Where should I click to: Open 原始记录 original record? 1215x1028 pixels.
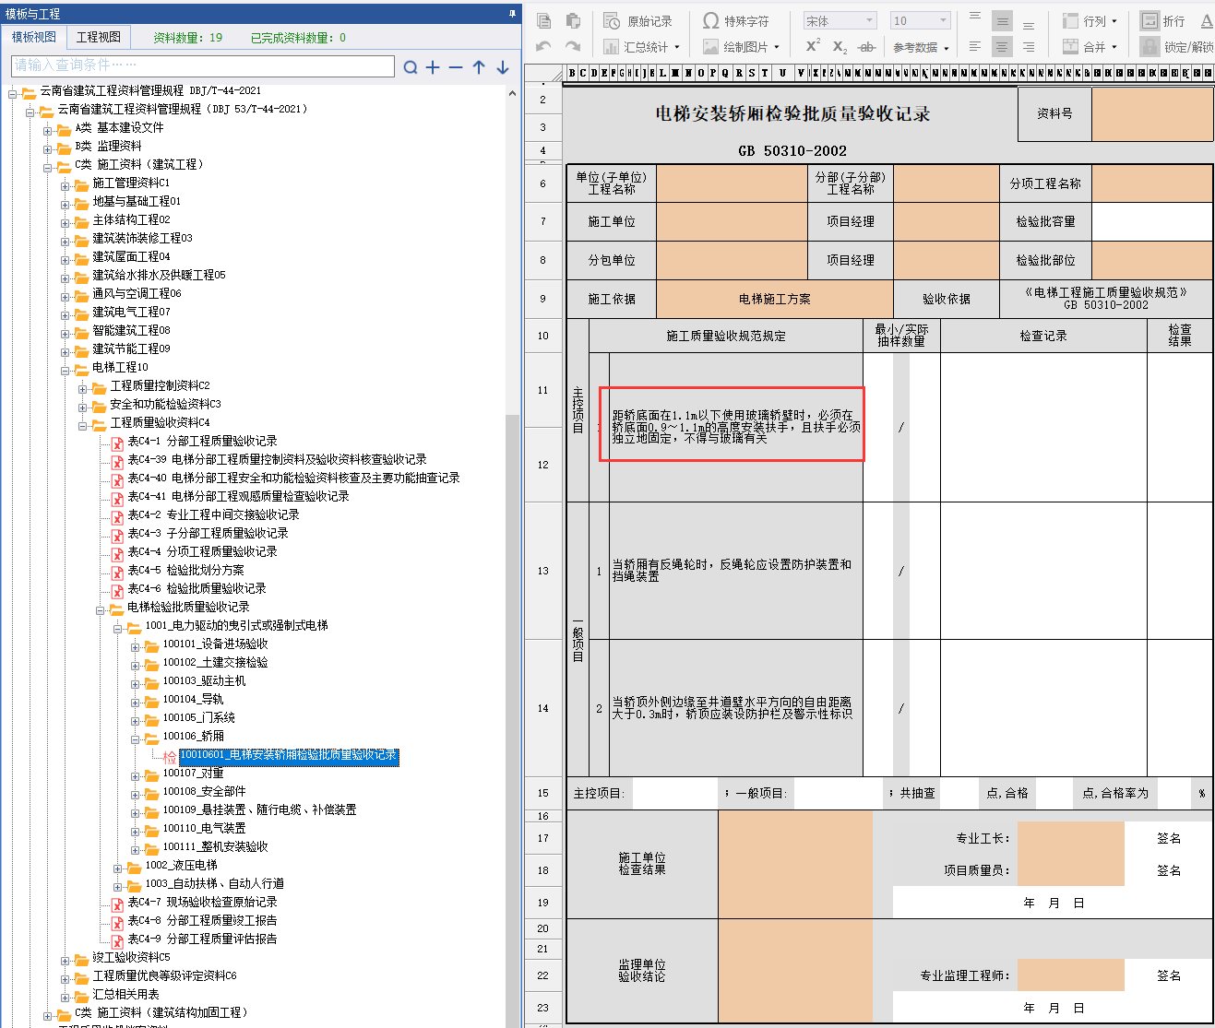click(x=637, y=21)
